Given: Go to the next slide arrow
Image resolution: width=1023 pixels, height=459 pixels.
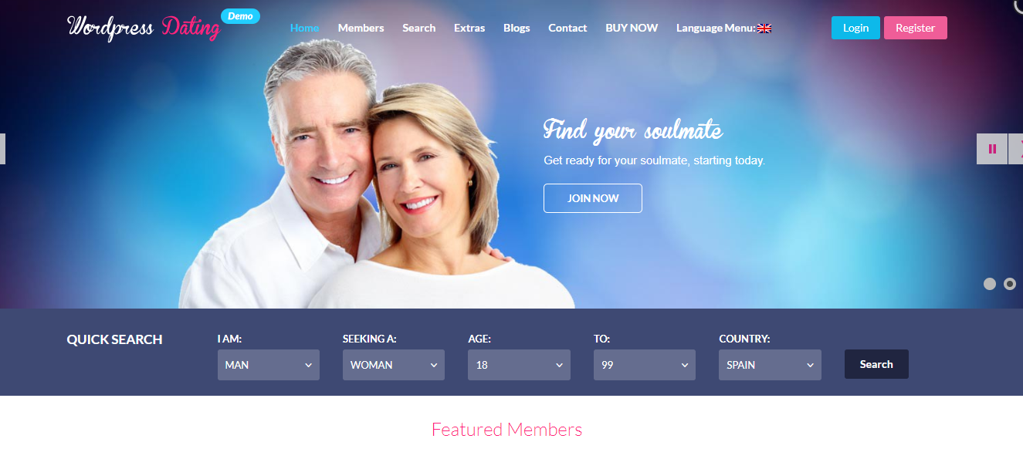Looking at the screenshot, I should click(1016, 149).
